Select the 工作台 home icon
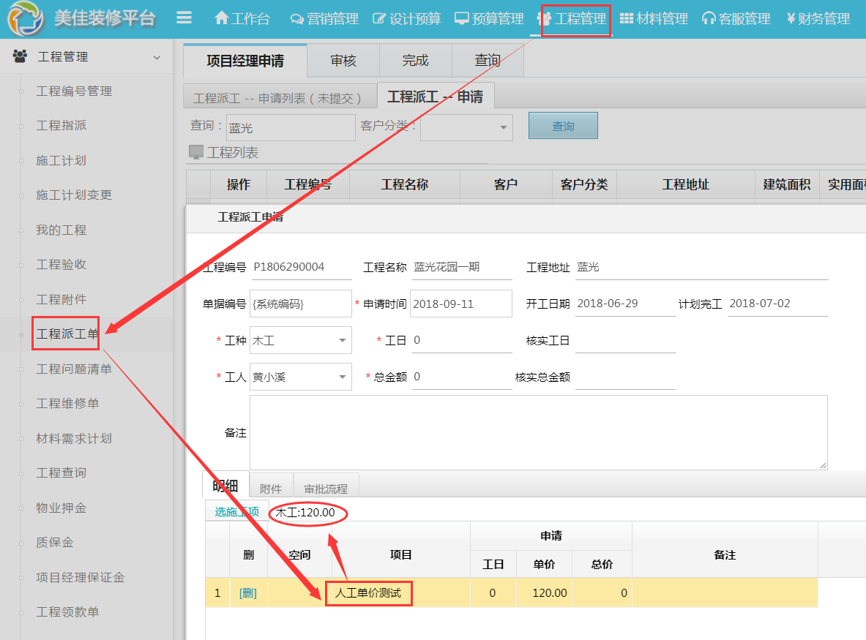The height and width of the screenshot is (640, 866). click(x=223, y=18)
